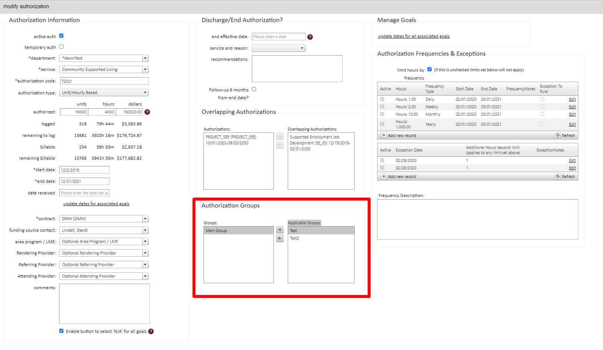Click update dates for associated goals link
The width and height of the screenshot is (603, 350).
pyautogui.click(x=96, y=204)
